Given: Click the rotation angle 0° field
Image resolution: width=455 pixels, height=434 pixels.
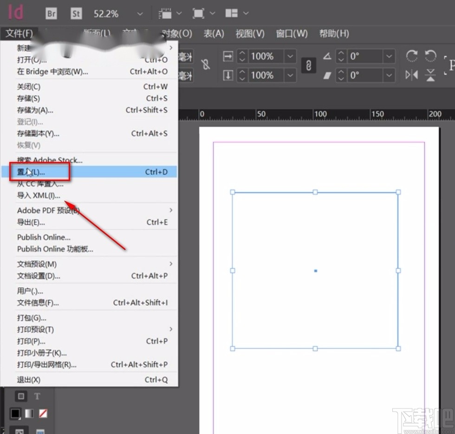Looking at the screenshot, I should pos(365,56).
